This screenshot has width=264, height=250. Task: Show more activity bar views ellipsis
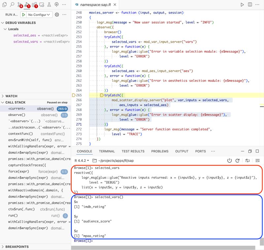pyautogui.click(x=64, y=5)
